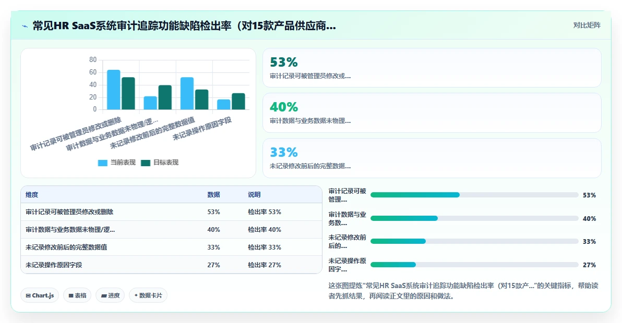This screenshot has height=323, width=622.
Task: Click the tallest light blue chart bar
Action: coord(113,90)
